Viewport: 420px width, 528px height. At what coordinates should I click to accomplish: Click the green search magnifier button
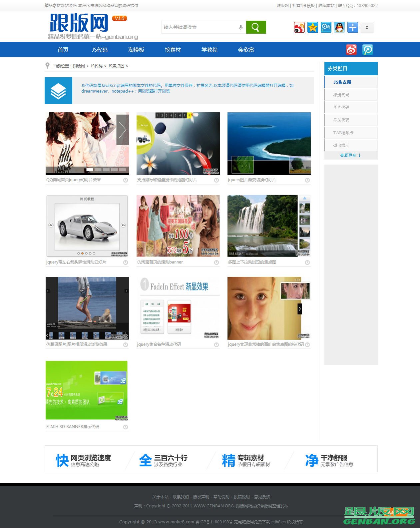click(x=256, y=27)
